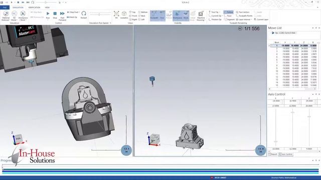Click the Next Op button
The height and width of the screenshot is (180, 321).
pos(72,17)
